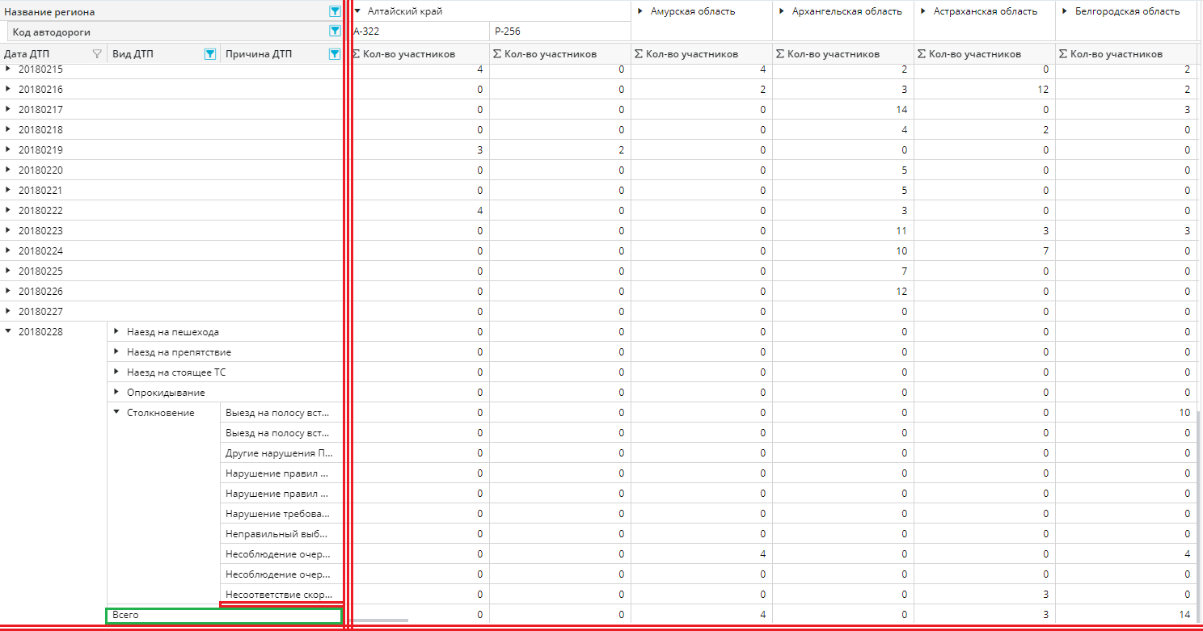This screenshot has width=1203, height=631.
Task: Expand the Астраханская область column
Action: point(923,11)
